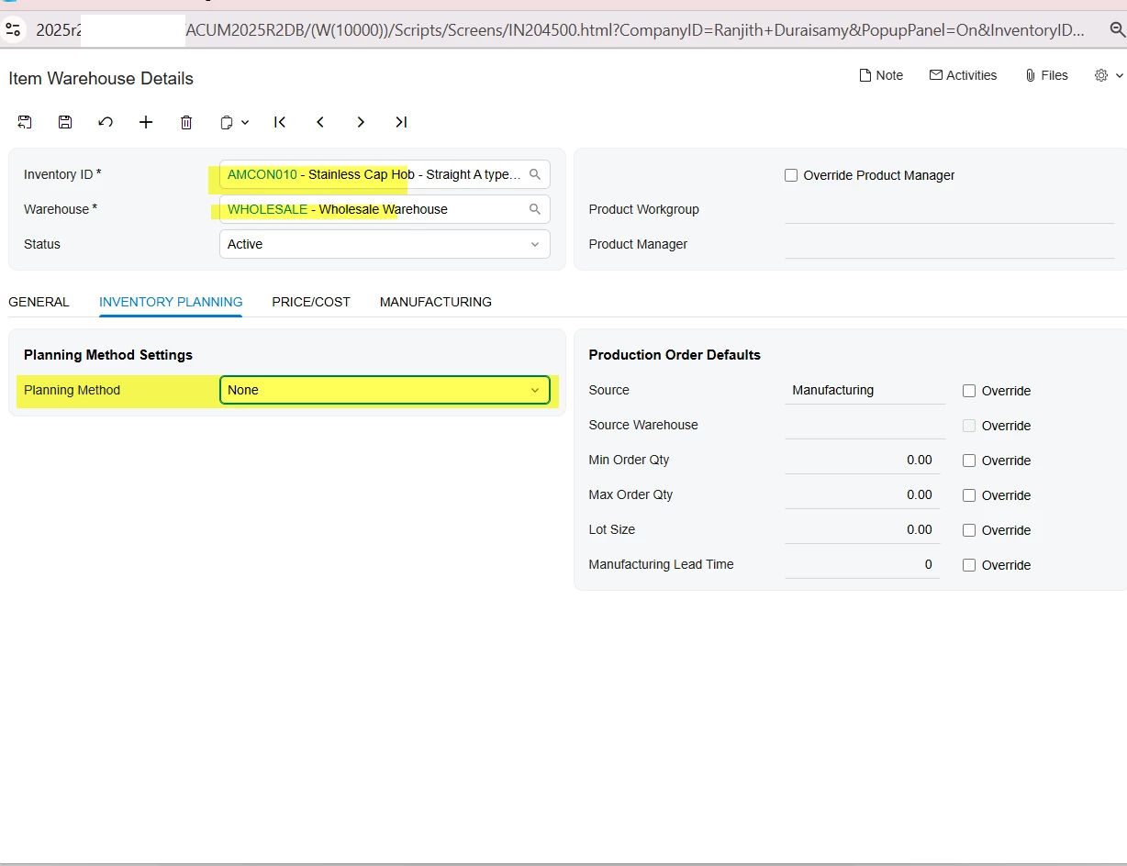
Task: Click the Clipboard copy-paste icon
Action: (x=227, y=122)
